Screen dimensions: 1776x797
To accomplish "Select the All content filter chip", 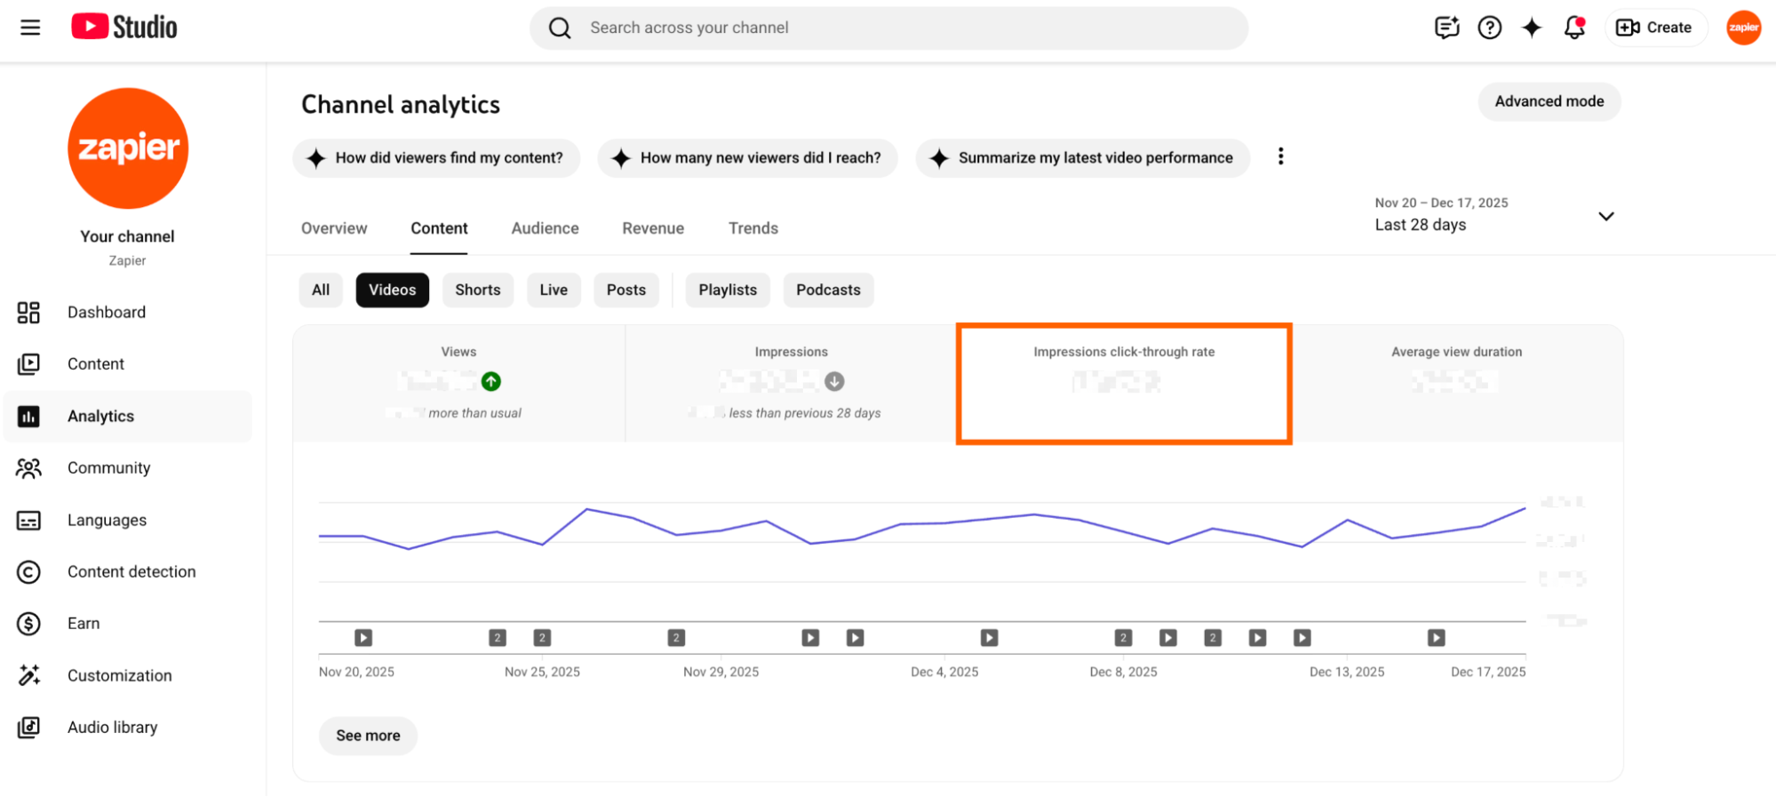I will [321, 290].
